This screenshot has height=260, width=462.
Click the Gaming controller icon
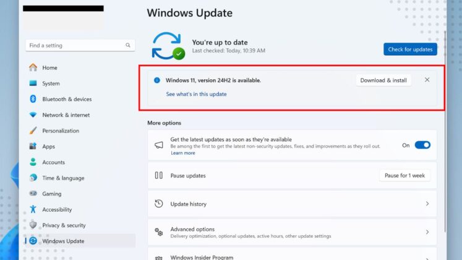[x=33, y=193]
